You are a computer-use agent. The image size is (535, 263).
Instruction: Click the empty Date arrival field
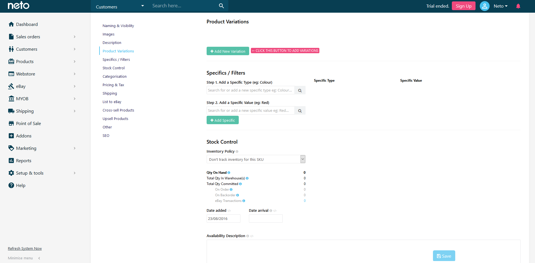(266, 219)
